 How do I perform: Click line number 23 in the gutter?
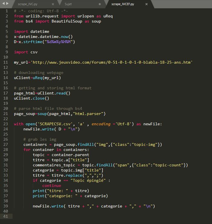(6, 124)
